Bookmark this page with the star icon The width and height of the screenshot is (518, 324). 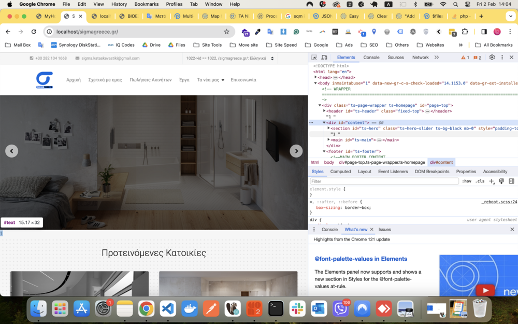[226, 32]
